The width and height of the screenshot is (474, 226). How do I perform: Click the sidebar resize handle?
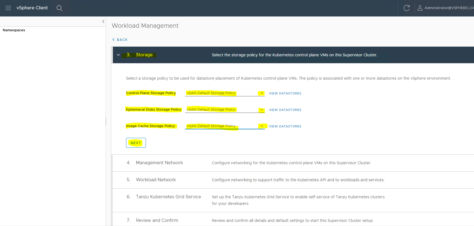click(106, 121)
